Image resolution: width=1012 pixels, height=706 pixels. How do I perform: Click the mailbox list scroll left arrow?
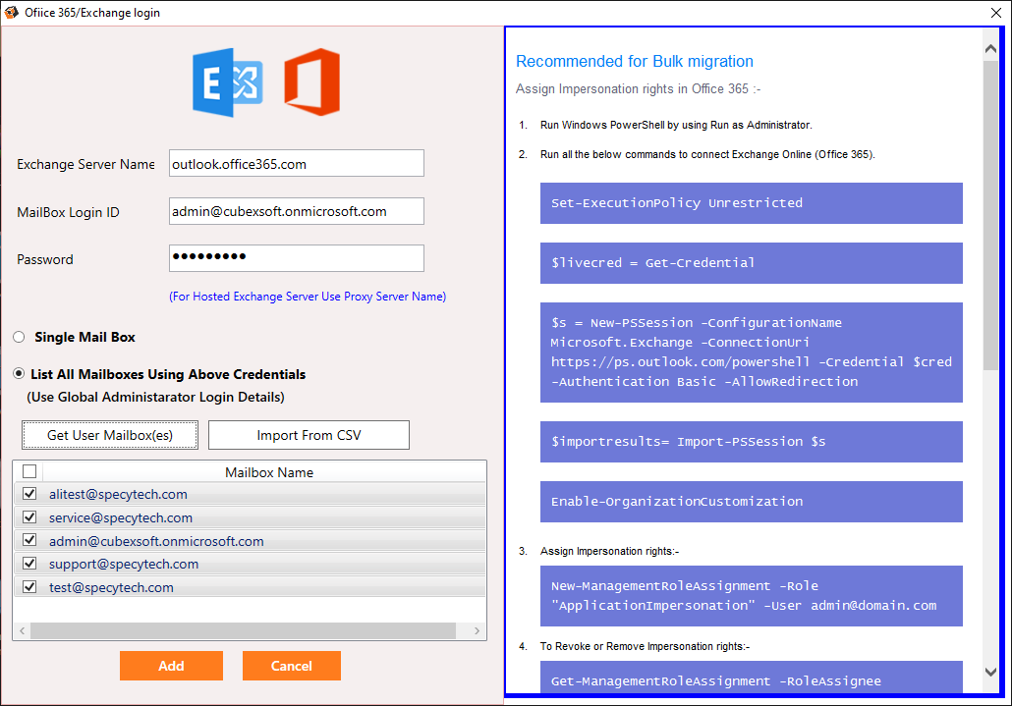click(x=22, y=630)
